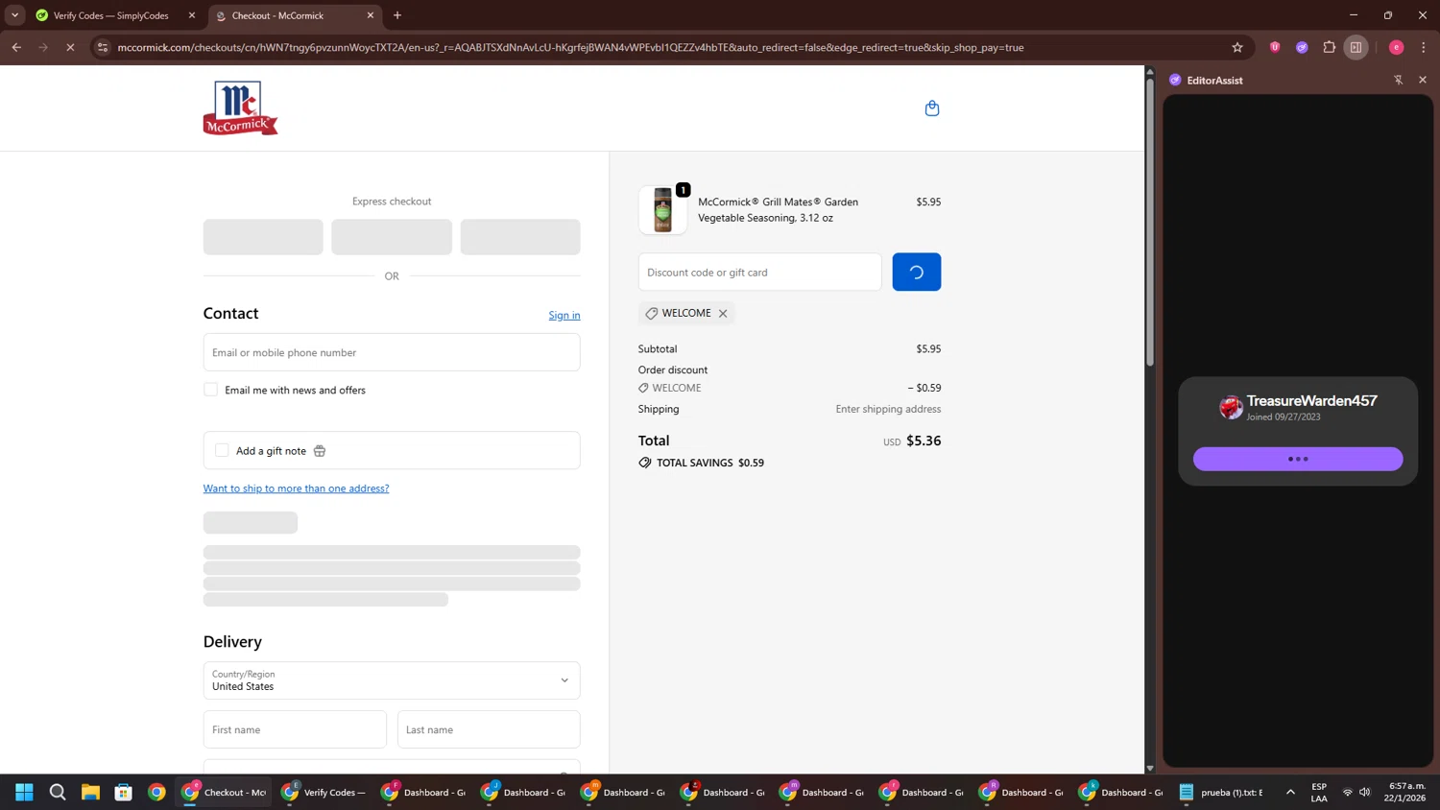This screenshot has height=810, width=1440.
Task: Click the Last name field
Action: [x=489, y=729]
